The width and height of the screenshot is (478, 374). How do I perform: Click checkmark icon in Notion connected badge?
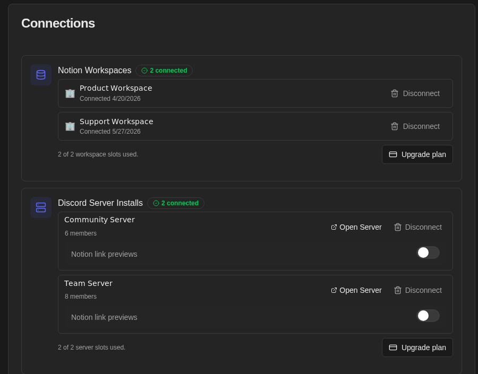point(144,71)
